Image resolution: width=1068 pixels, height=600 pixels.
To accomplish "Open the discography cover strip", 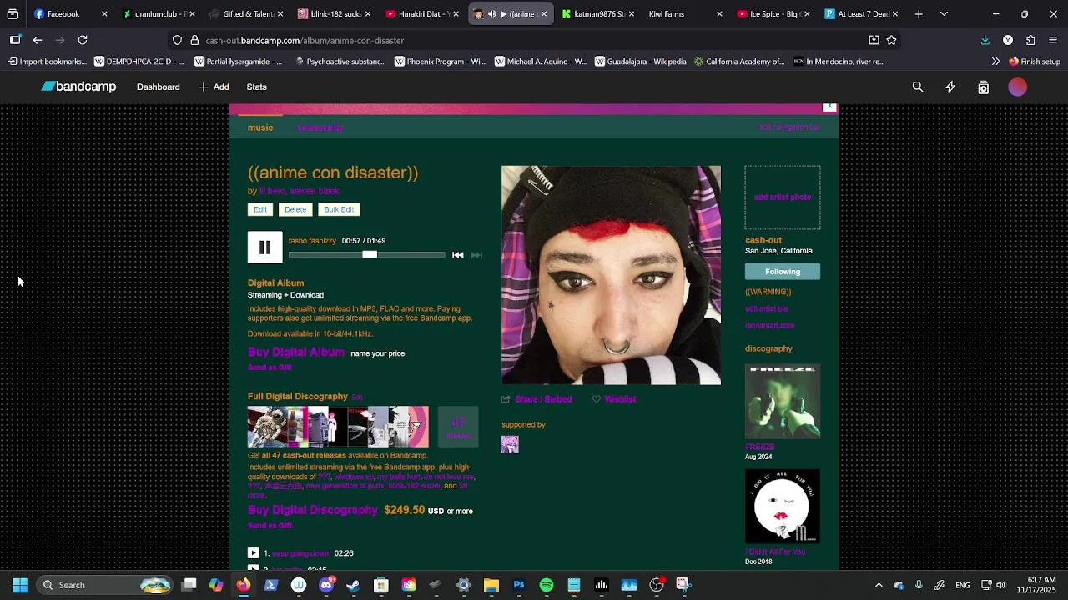I will point(338,427).
